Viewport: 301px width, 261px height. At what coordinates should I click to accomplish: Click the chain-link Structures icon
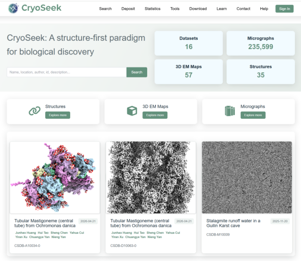35,111
